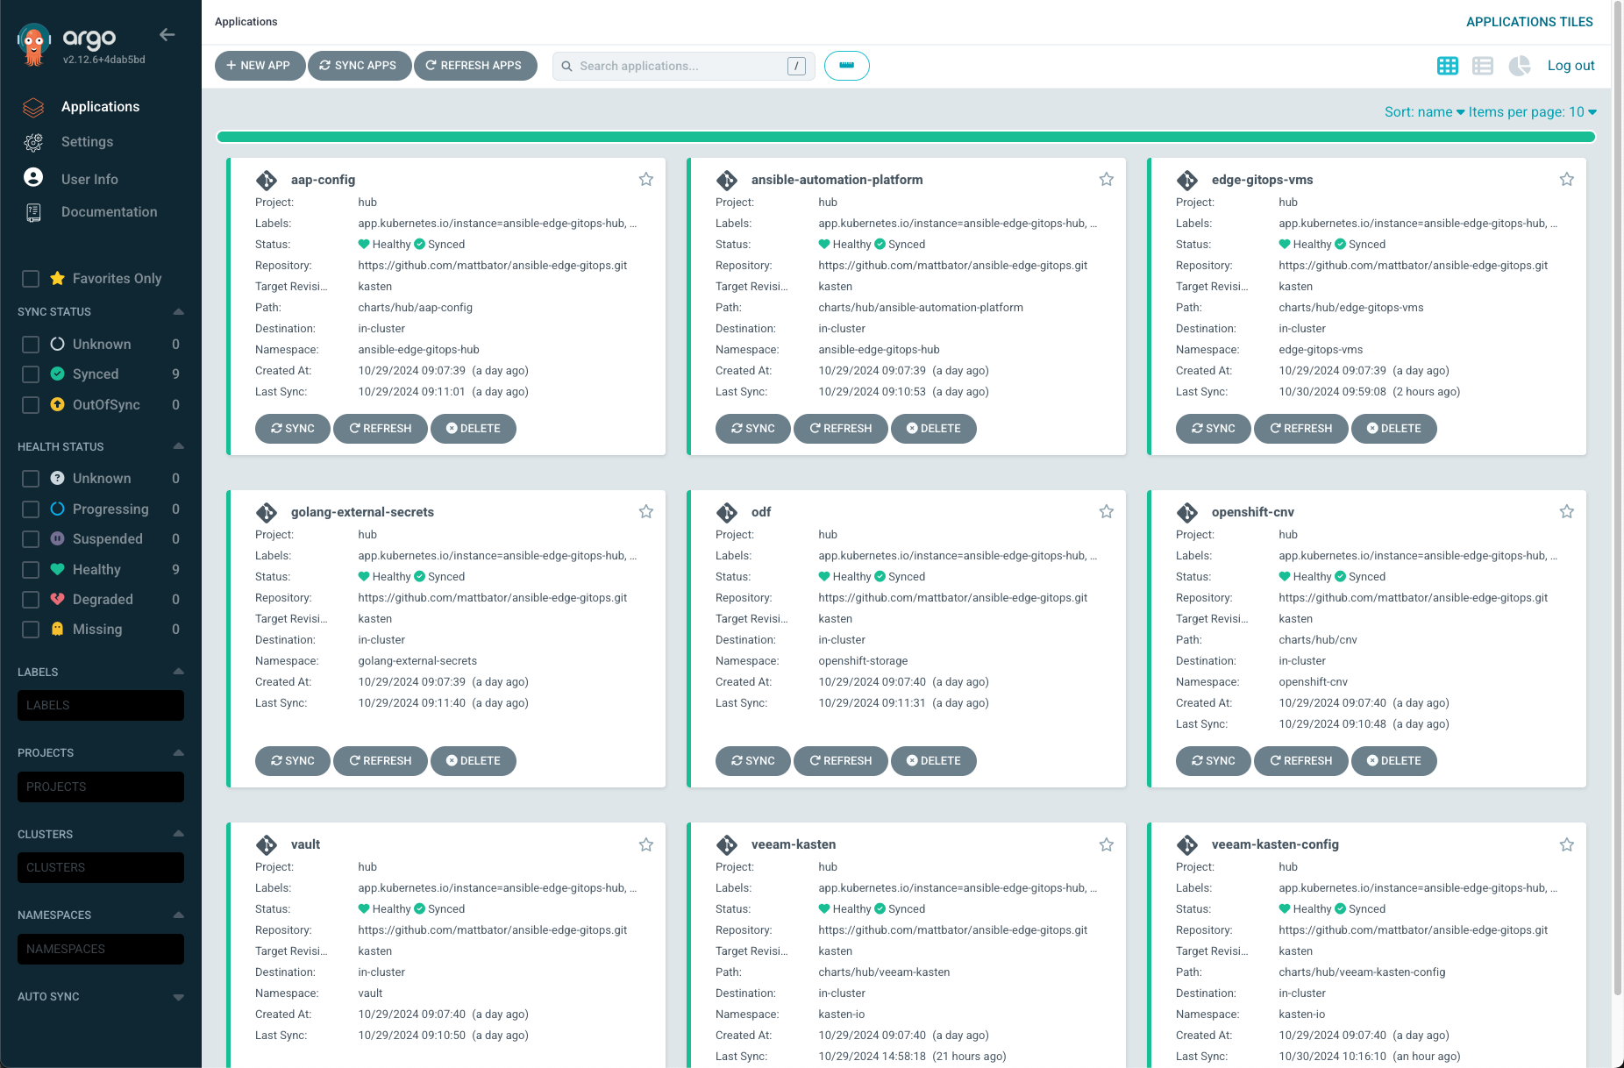Switch to tiles grid view icon
Viewport: 1624px width, 1068px height.
(1448, 66)
